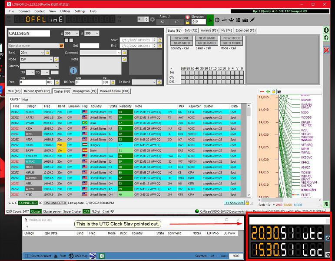This screenshot has width=335, height=261.
Task: Toggle the Note field lock
Action: (x=124, y=59)
